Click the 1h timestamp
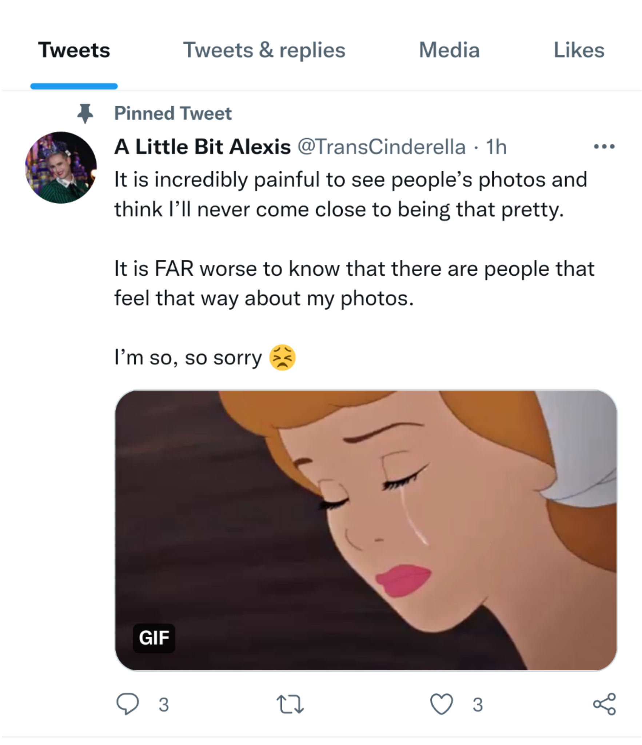The image size is (642, 745). pos(496,147)
